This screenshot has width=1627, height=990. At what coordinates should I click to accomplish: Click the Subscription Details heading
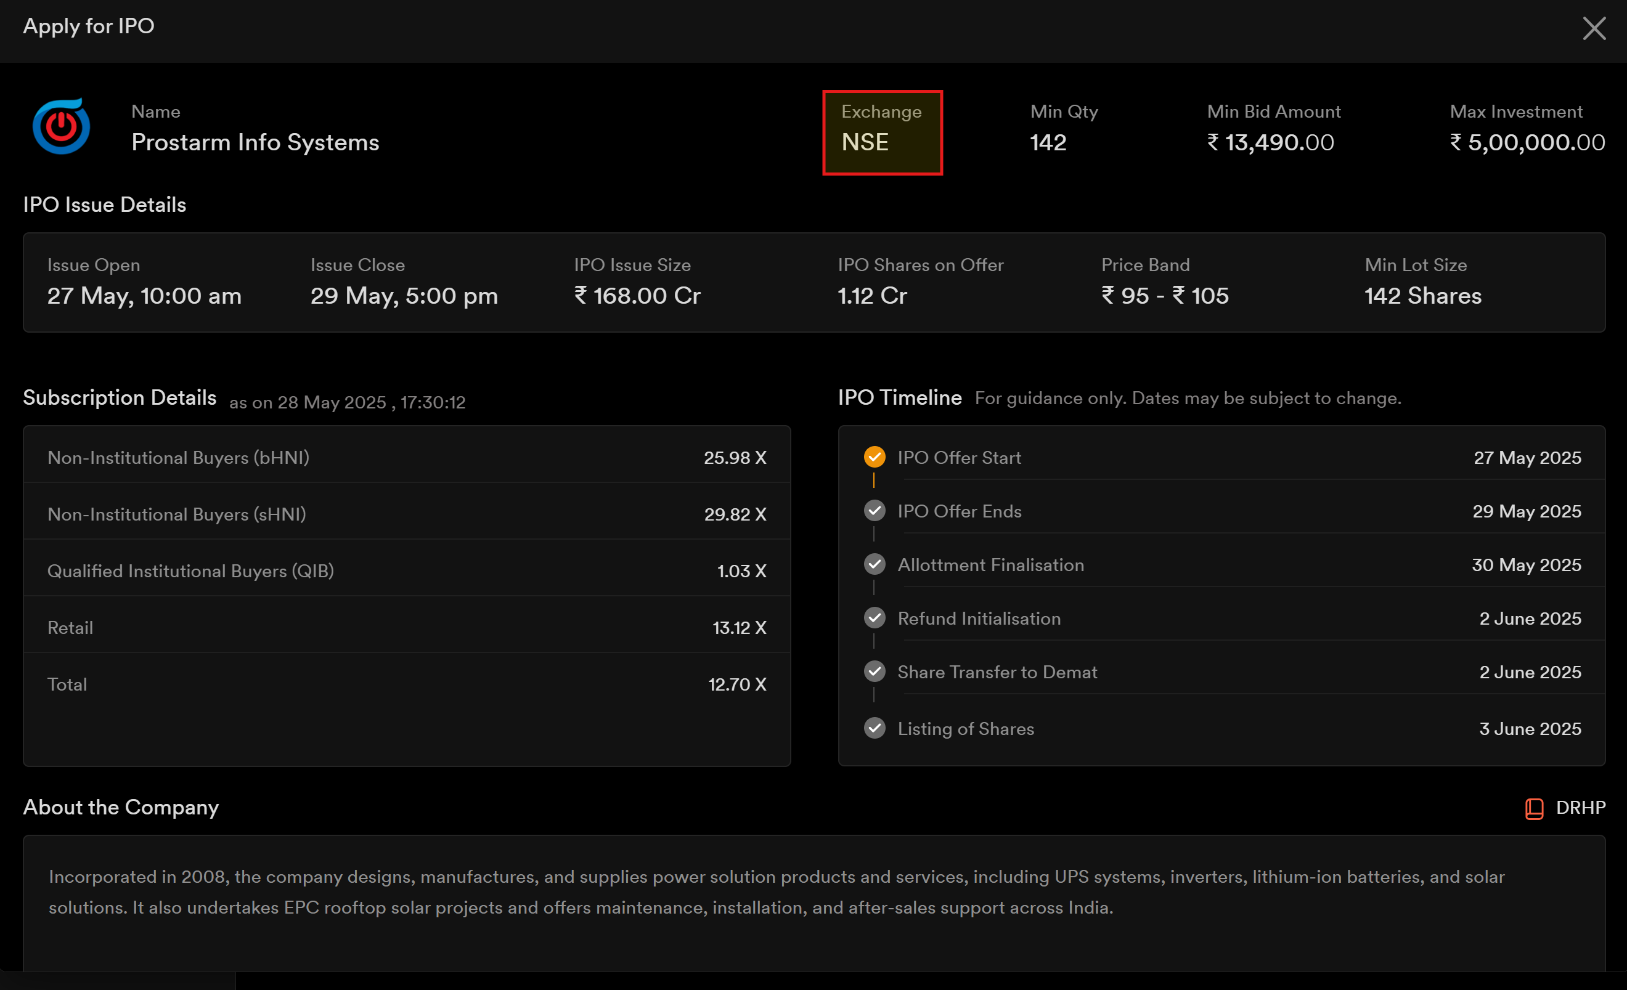click(x=120, y=397)
